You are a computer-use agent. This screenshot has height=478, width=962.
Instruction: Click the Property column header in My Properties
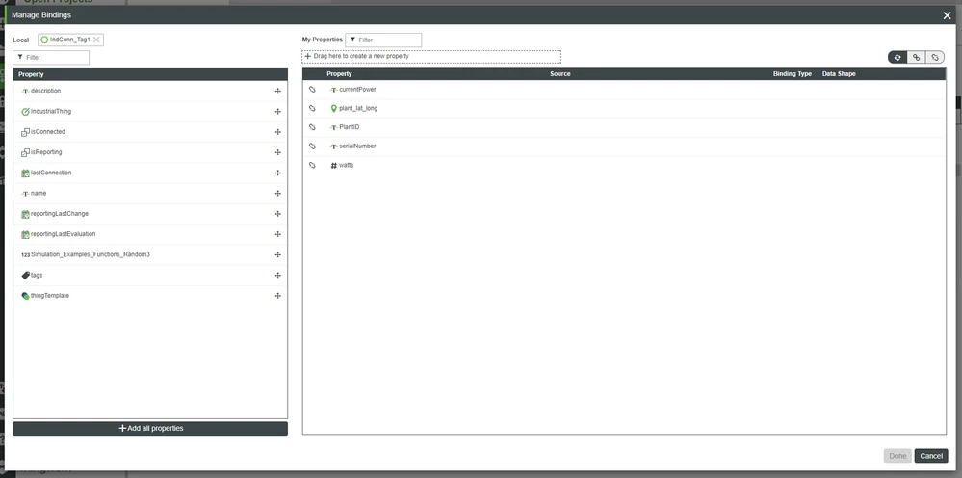coord(339,73)
